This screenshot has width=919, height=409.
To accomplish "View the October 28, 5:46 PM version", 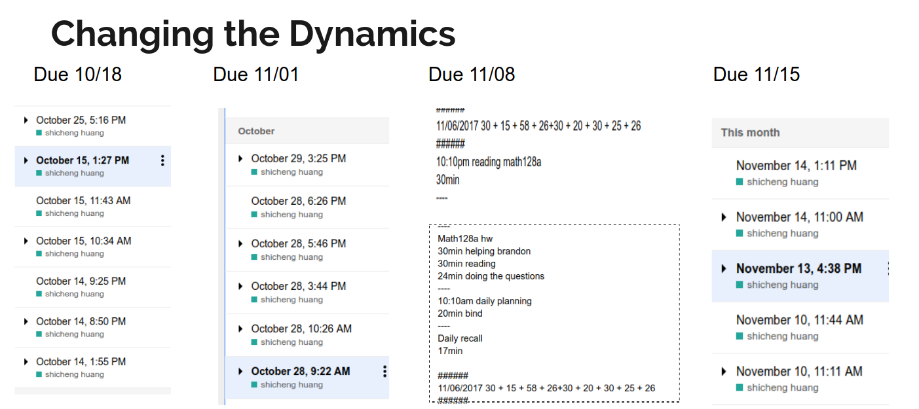I will (x=307, y=250).
